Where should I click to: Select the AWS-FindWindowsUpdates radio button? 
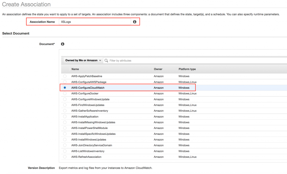(x=65, y=105)
